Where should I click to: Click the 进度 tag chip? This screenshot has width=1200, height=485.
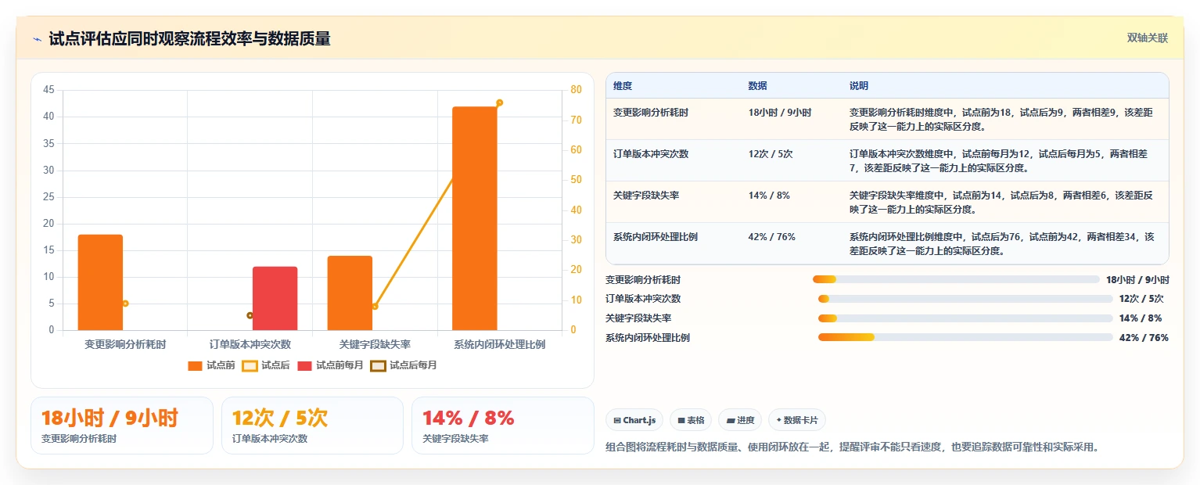point(740,420)
